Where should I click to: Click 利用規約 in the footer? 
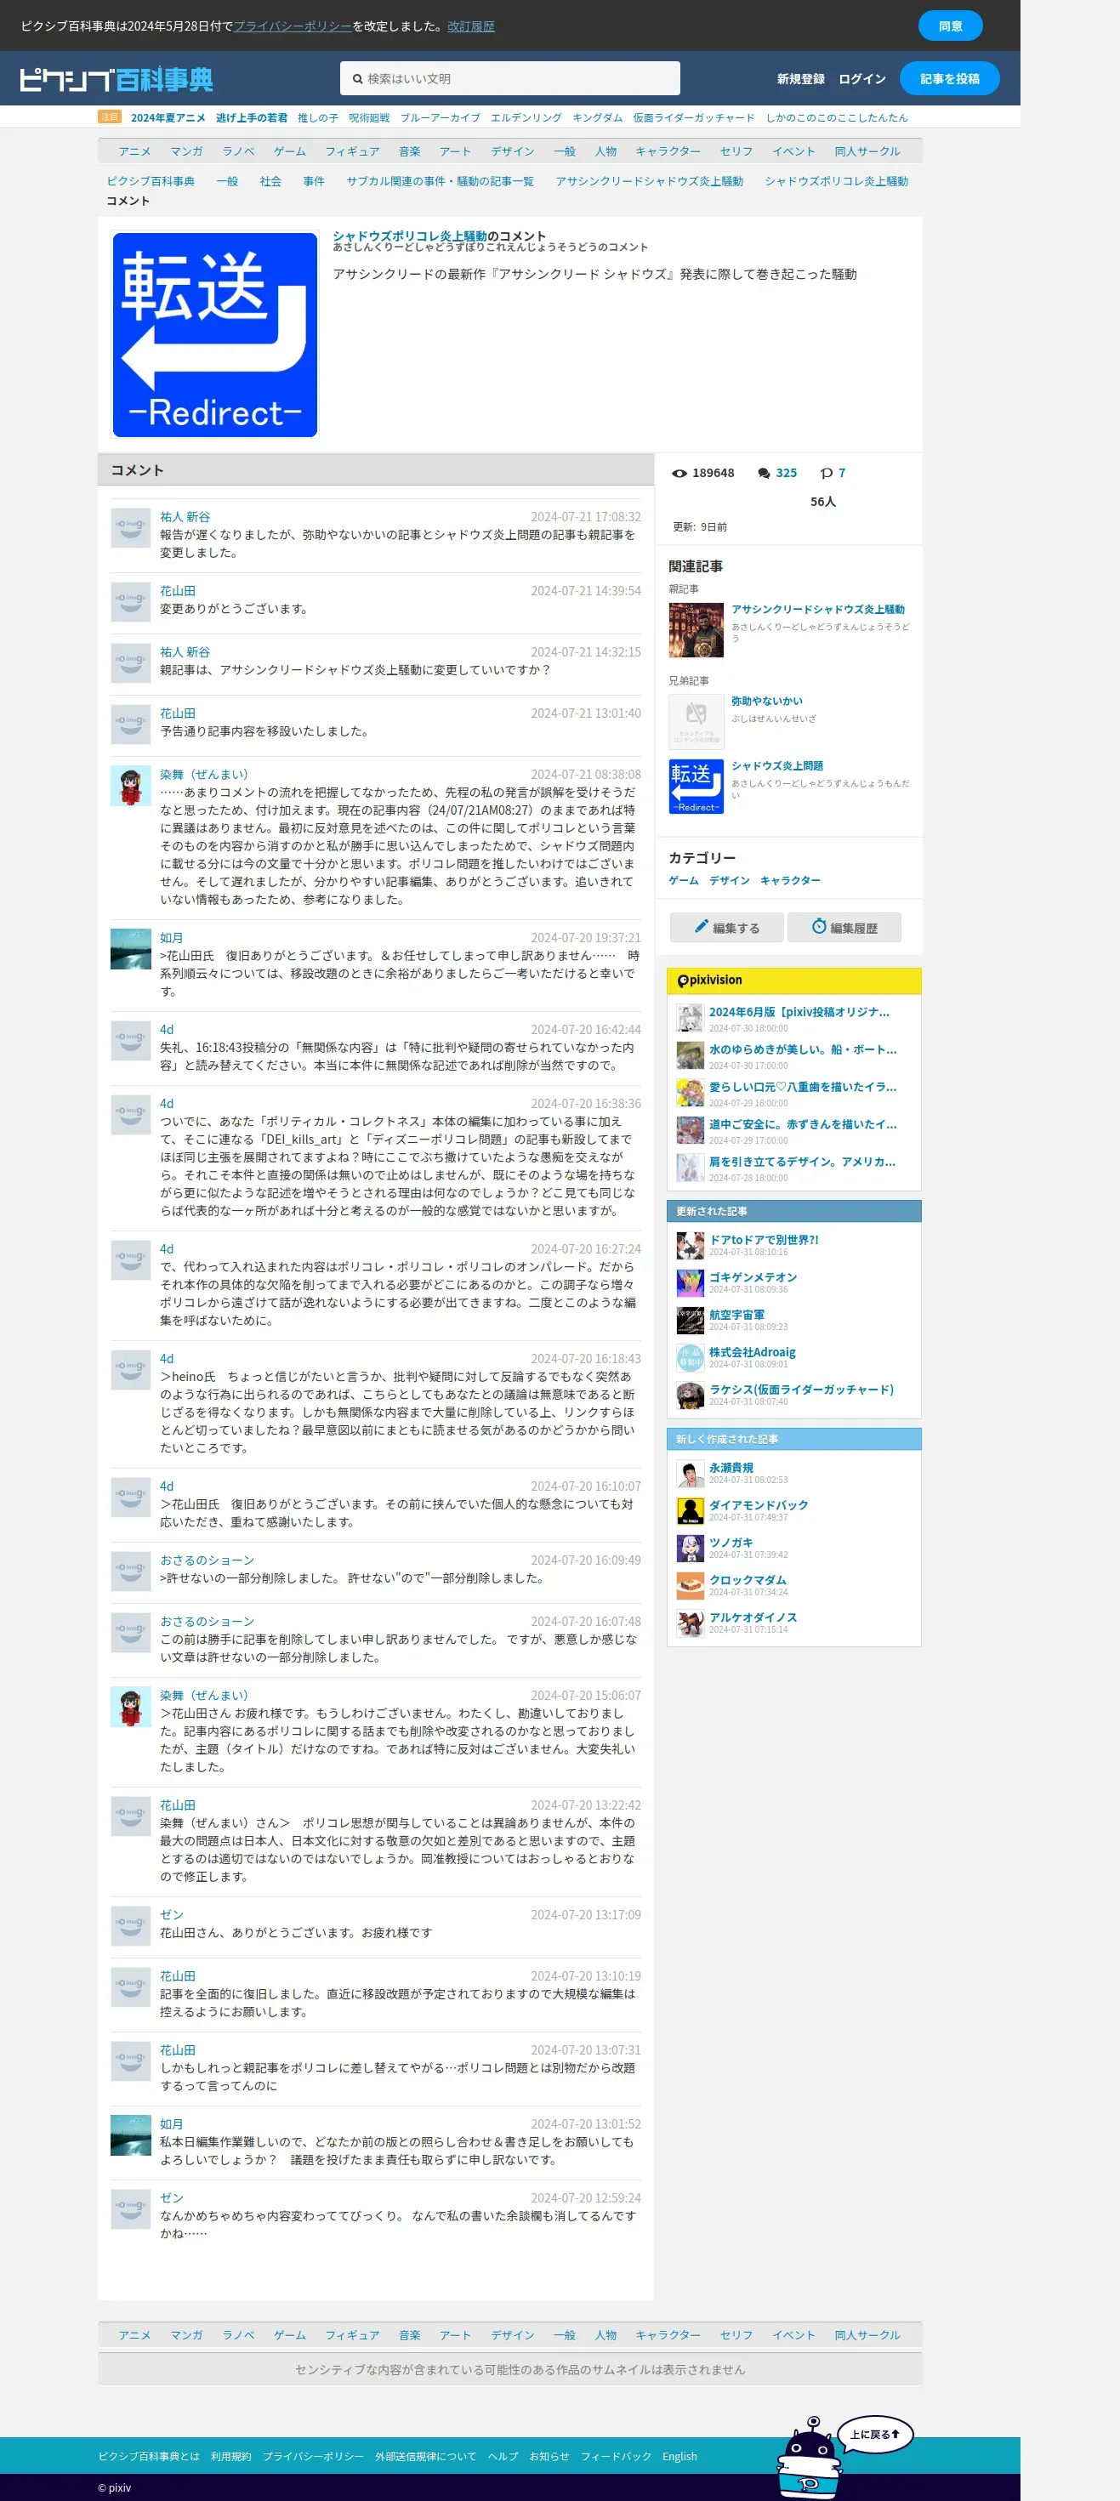[x=231, y=2456]
